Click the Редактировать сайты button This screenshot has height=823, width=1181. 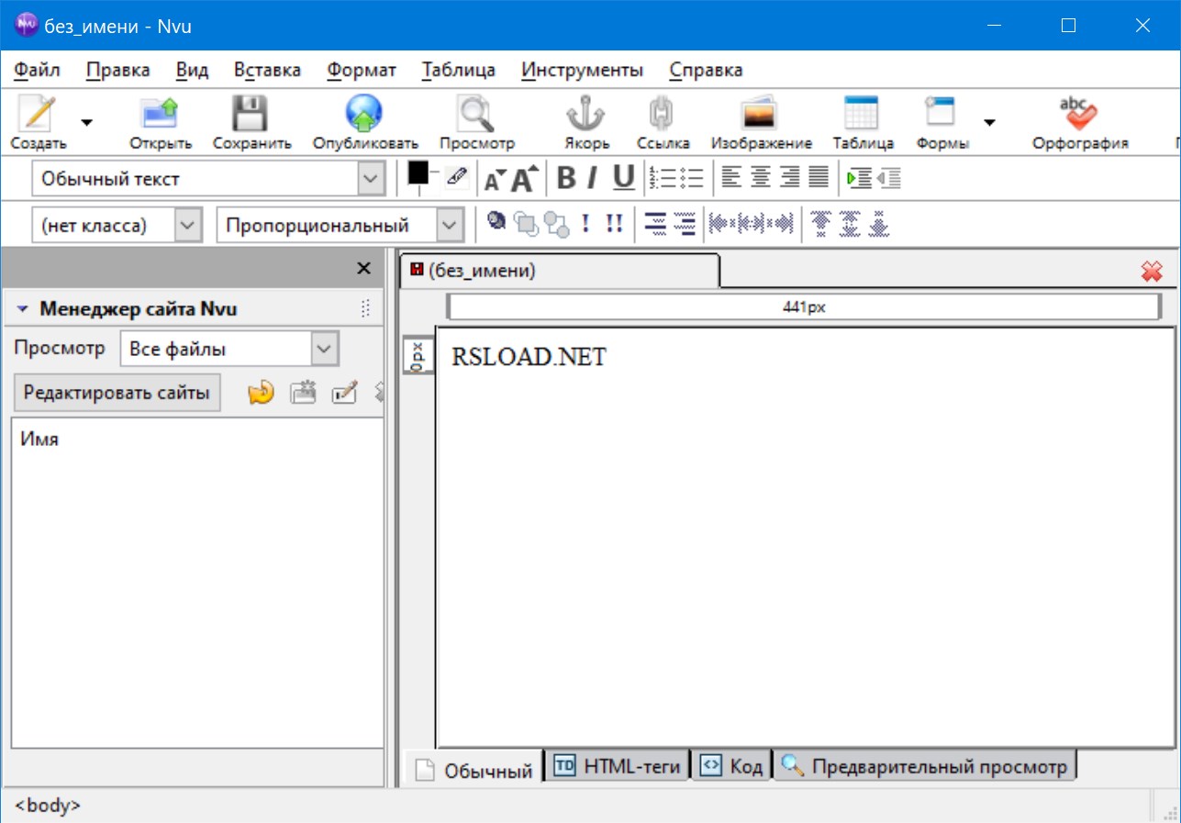tap(117, 393)
